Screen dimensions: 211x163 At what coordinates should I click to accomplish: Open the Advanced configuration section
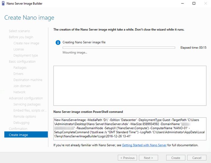(26, 98)
